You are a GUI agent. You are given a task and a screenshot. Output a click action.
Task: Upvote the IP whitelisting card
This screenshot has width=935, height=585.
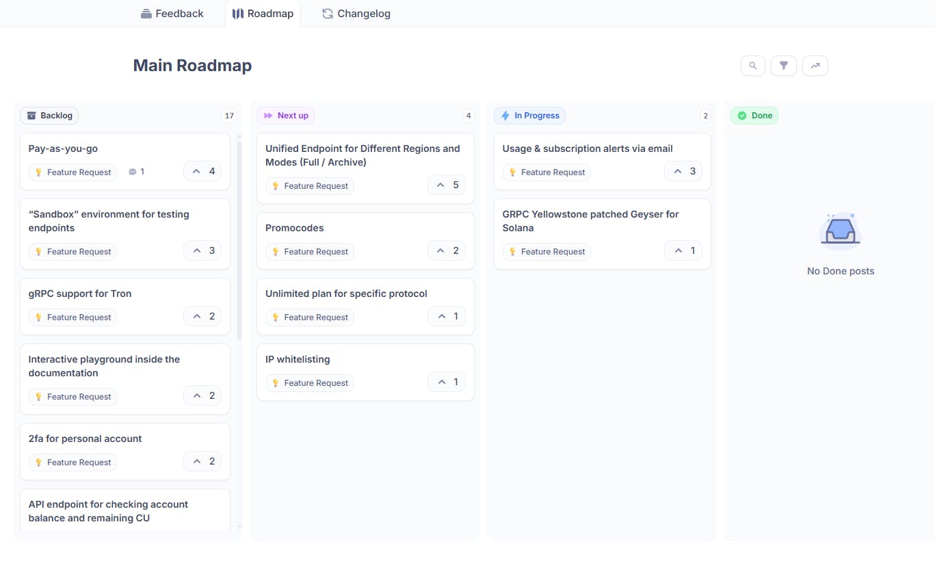(x=443, y=382)
